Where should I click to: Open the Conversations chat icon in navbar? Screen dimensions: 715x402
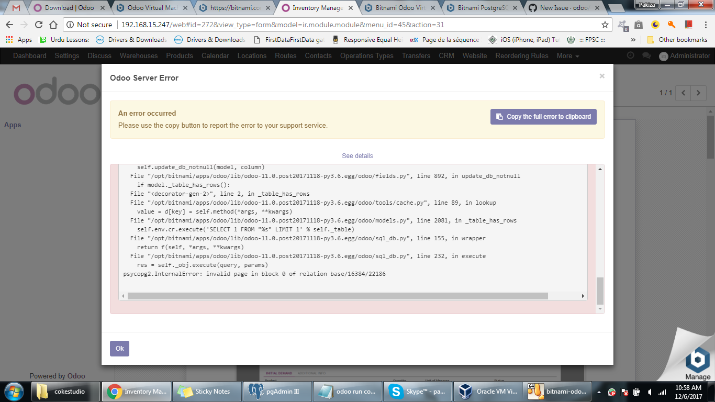pos(646,55)
